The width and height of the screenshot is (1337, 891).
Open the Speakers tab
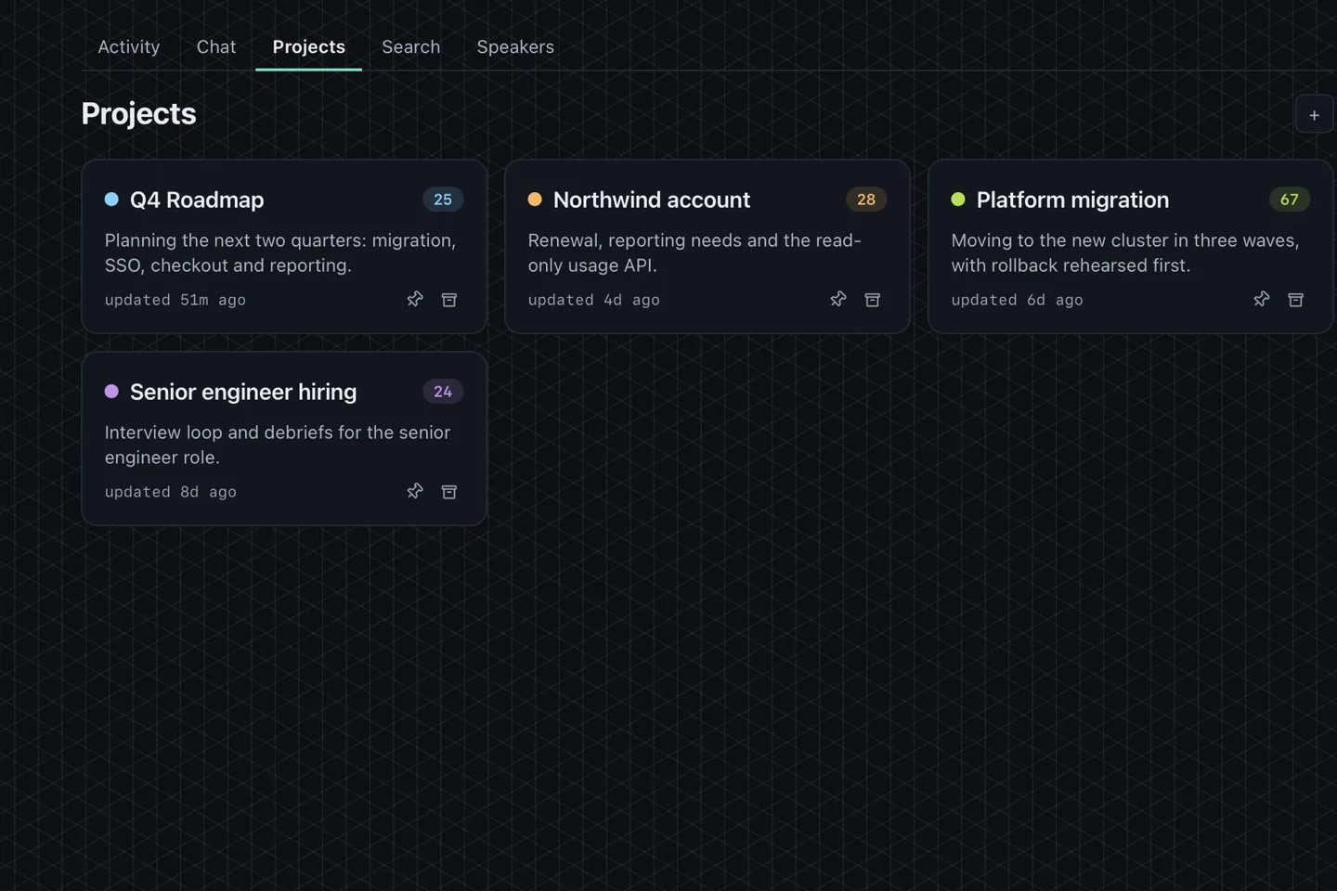pos(515,46)
